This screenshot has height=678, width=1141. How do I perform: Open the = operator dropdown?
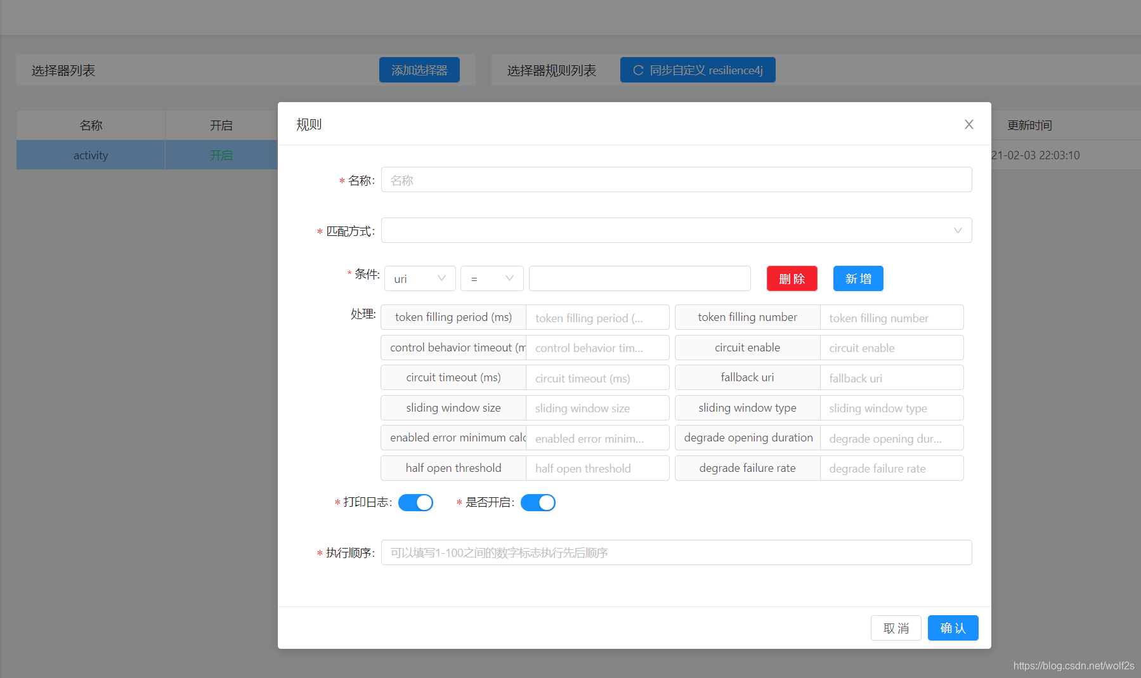coord(492,278)
